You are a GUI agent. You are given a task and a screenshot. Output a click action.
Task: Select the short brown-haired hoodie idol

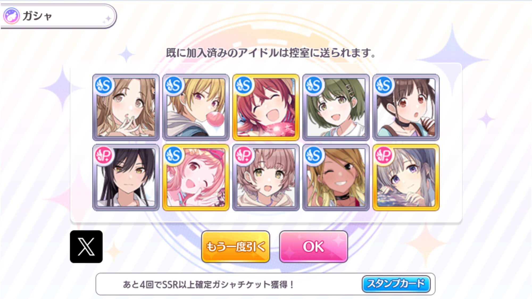pyautogui.click(x=266, y=178)
